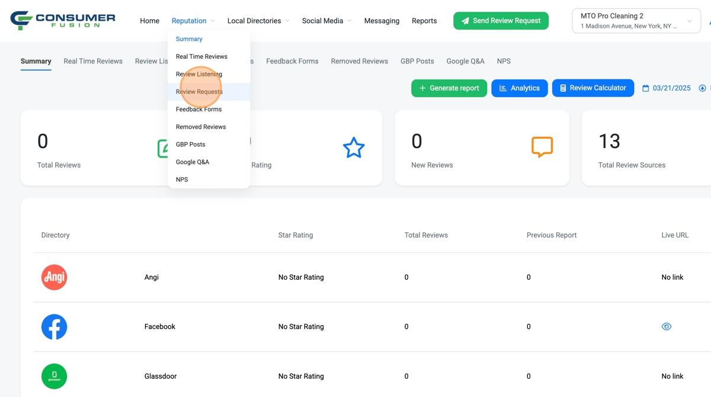This screenshot has width=711, height=397.
Task: Open the MTO Pro Cleaning 2 location selector
Action: [x=636, y=21]
